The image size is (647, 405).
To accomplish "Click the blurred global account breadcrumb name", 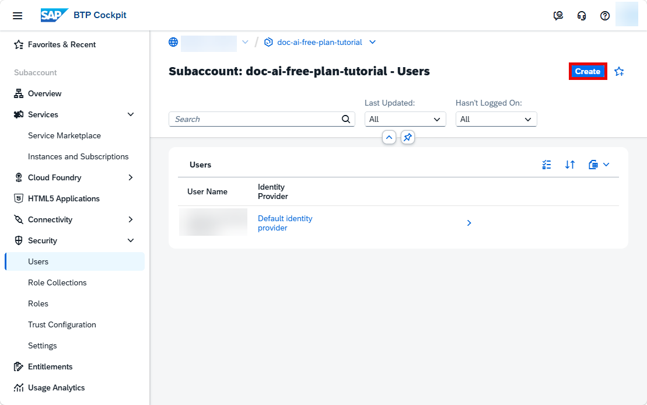I will 209,43.
